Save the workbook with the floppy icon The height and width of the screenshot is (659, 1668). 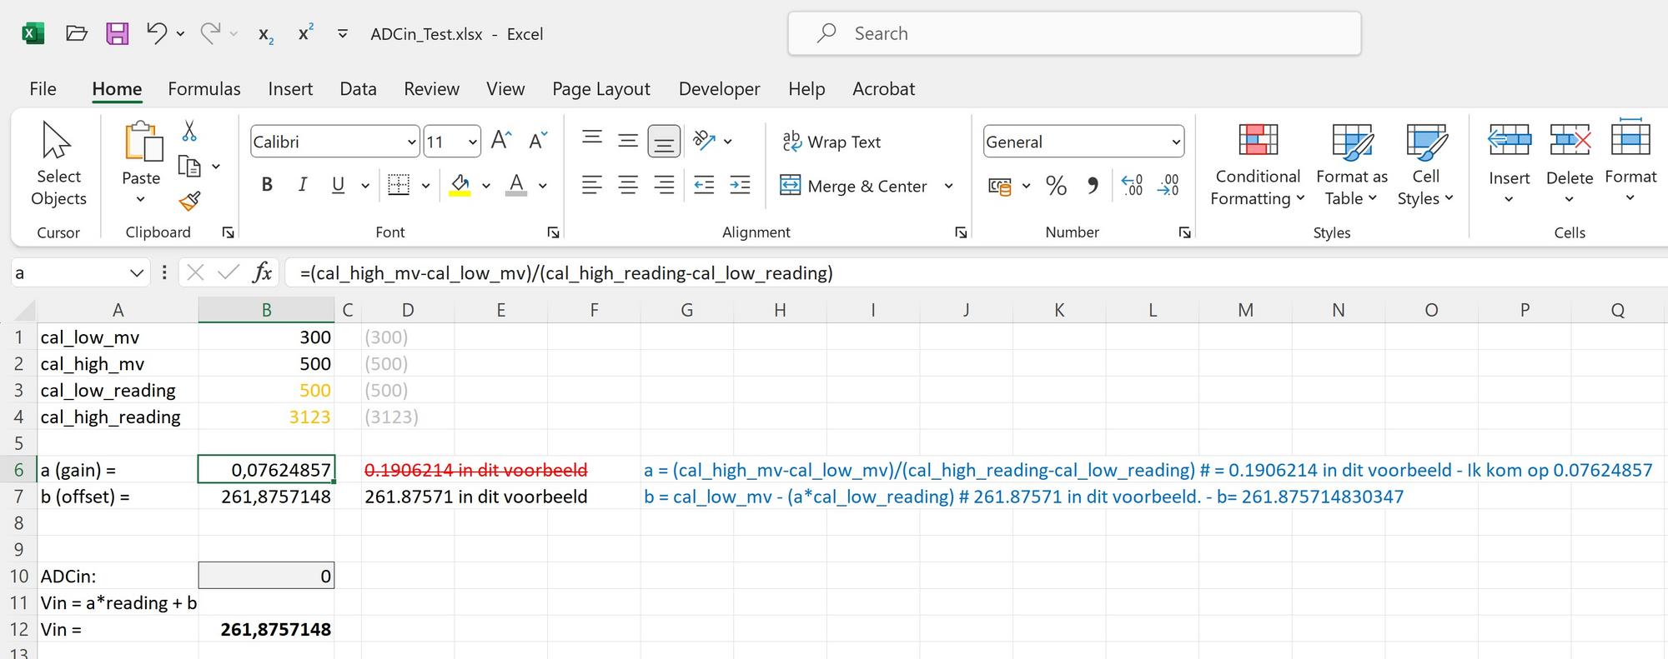(118, 33)
